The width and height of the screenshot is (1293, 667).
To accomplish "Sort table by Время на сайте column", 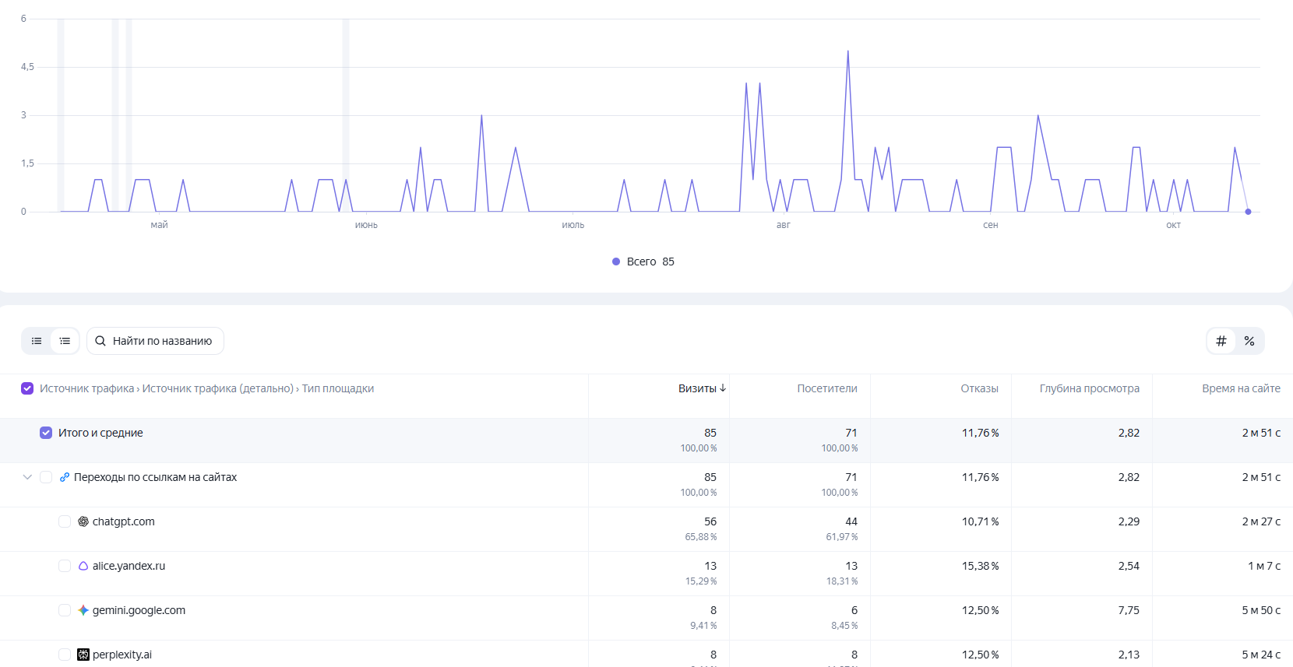I will pyautogui.click(x=1241, y=388).
